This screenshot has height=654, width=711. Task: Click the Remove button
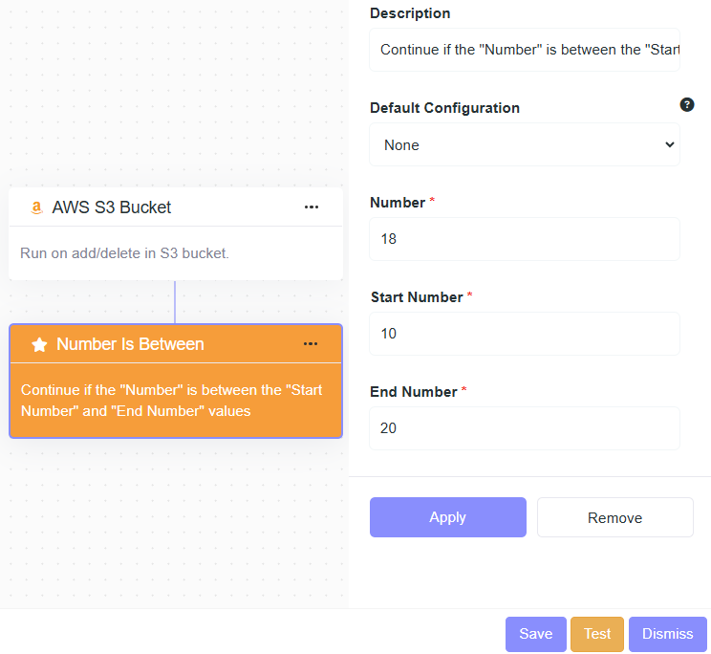[614, 517]
